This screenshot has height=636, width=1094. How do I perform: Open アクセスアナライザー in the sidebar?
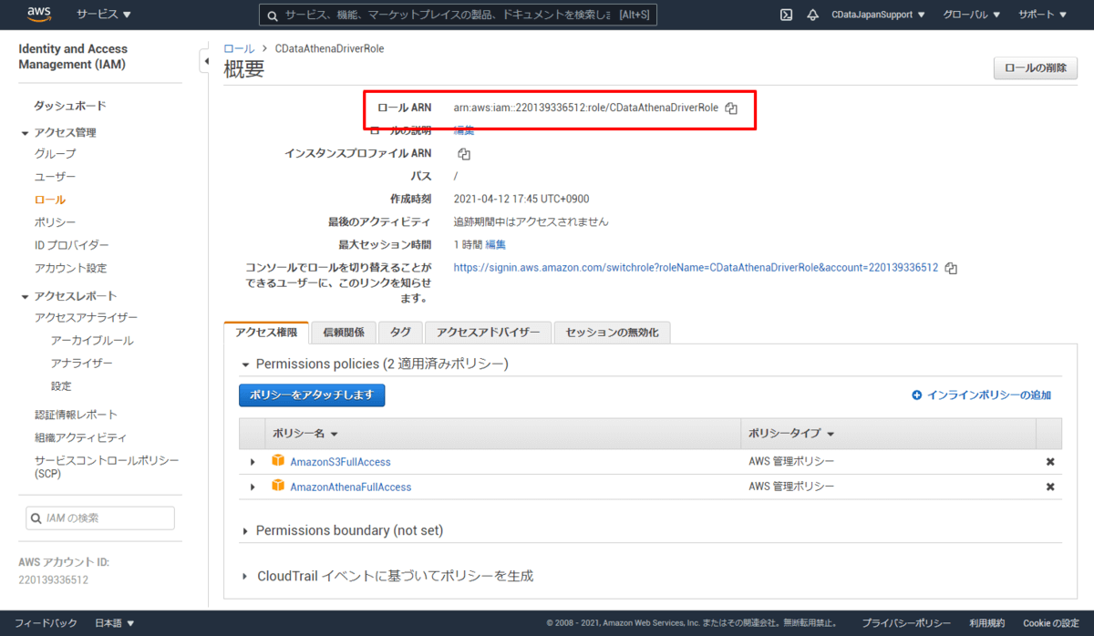click(x=86, y=318)
